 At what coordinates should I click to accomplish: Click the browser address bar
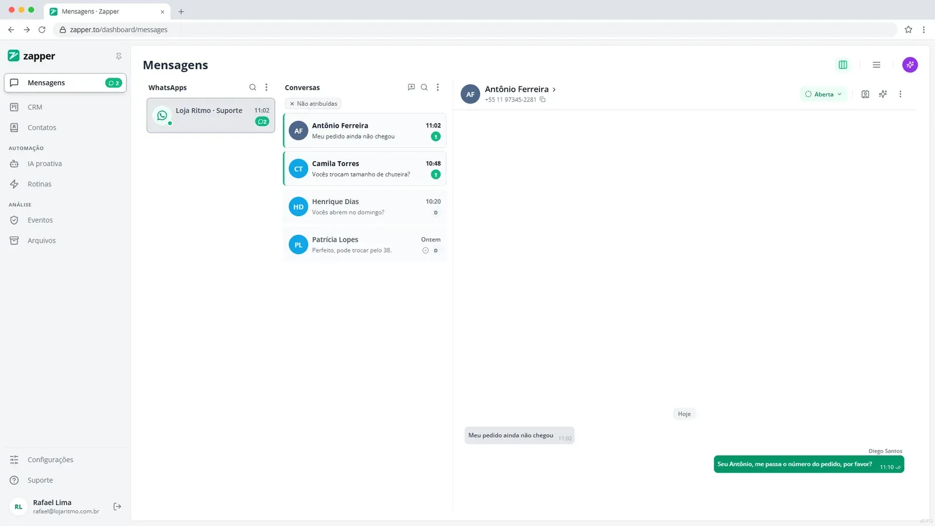pos(476,29)
